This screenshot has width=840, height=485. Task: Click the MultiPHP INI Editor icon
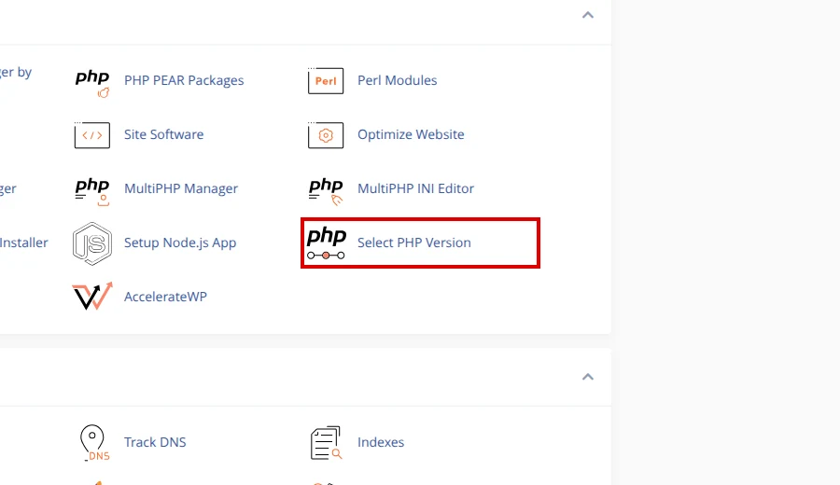pyautogui.click(x=326, y=191)
